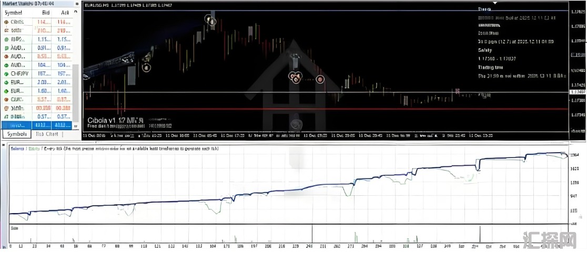The width and height of the screenshot is (587, 253).
Task: Select the CHFJPY row in Market Watch
Action: tap(37, 73)
